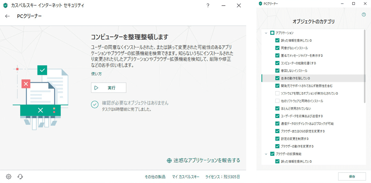This screenshot has height=183, width=371.
Task: Maximize the PCクリーナー dialog
Action: click(x=354, y=3)
